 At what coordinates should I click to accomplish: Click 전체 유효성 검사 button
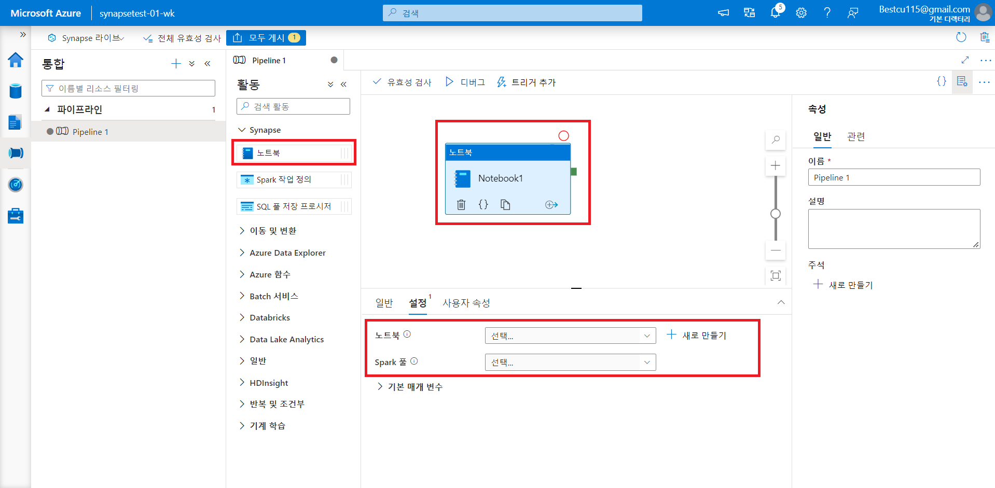pos(182,38)
